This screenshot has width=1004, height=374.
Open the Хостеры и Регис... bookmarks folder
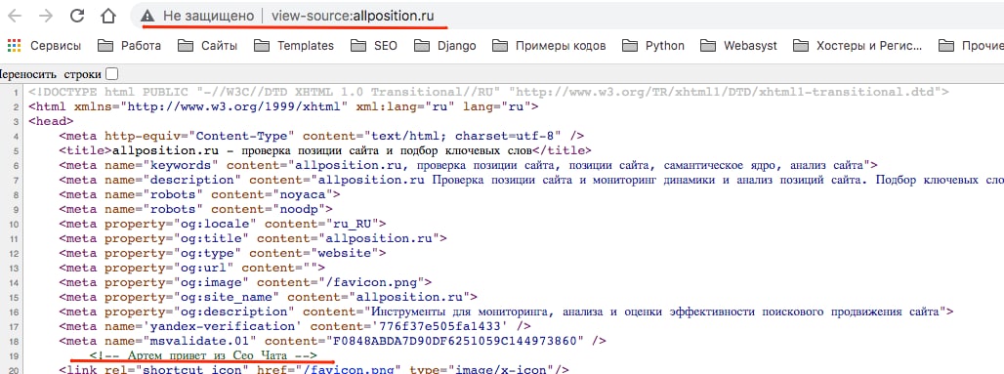858,46
